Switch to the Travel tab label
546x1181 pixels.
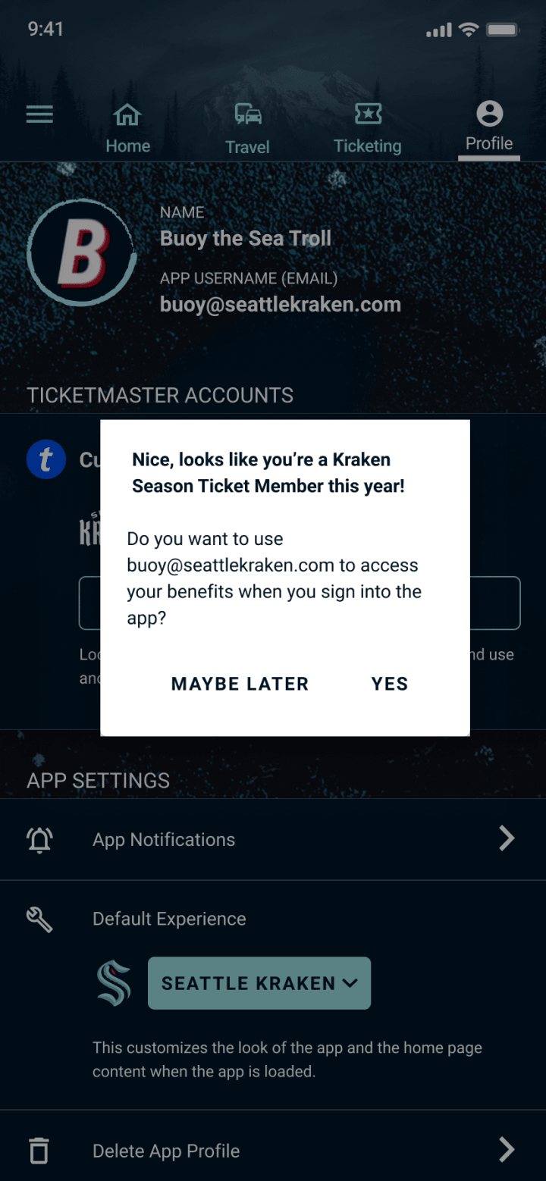click(247, 147)
